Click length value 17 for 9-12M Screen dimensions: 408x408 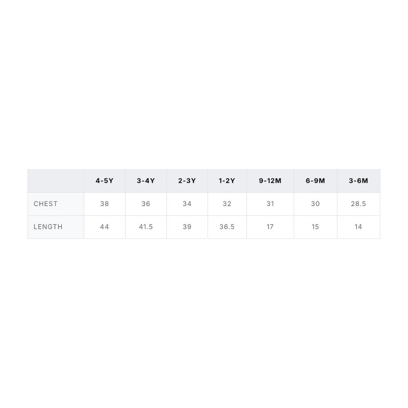tap(270, 227)
